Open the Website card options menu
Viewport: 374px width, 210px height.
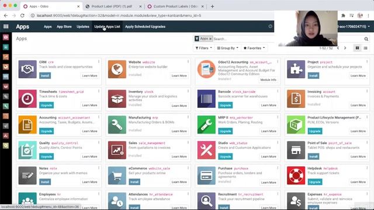click(x=188, y=61)
